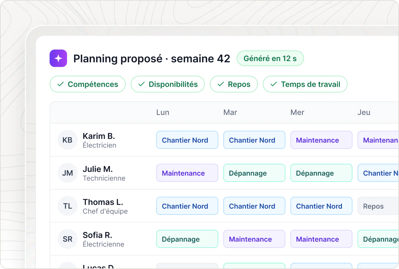Select the Lun column header
This screenshot has width=399, height=269.
163,112
